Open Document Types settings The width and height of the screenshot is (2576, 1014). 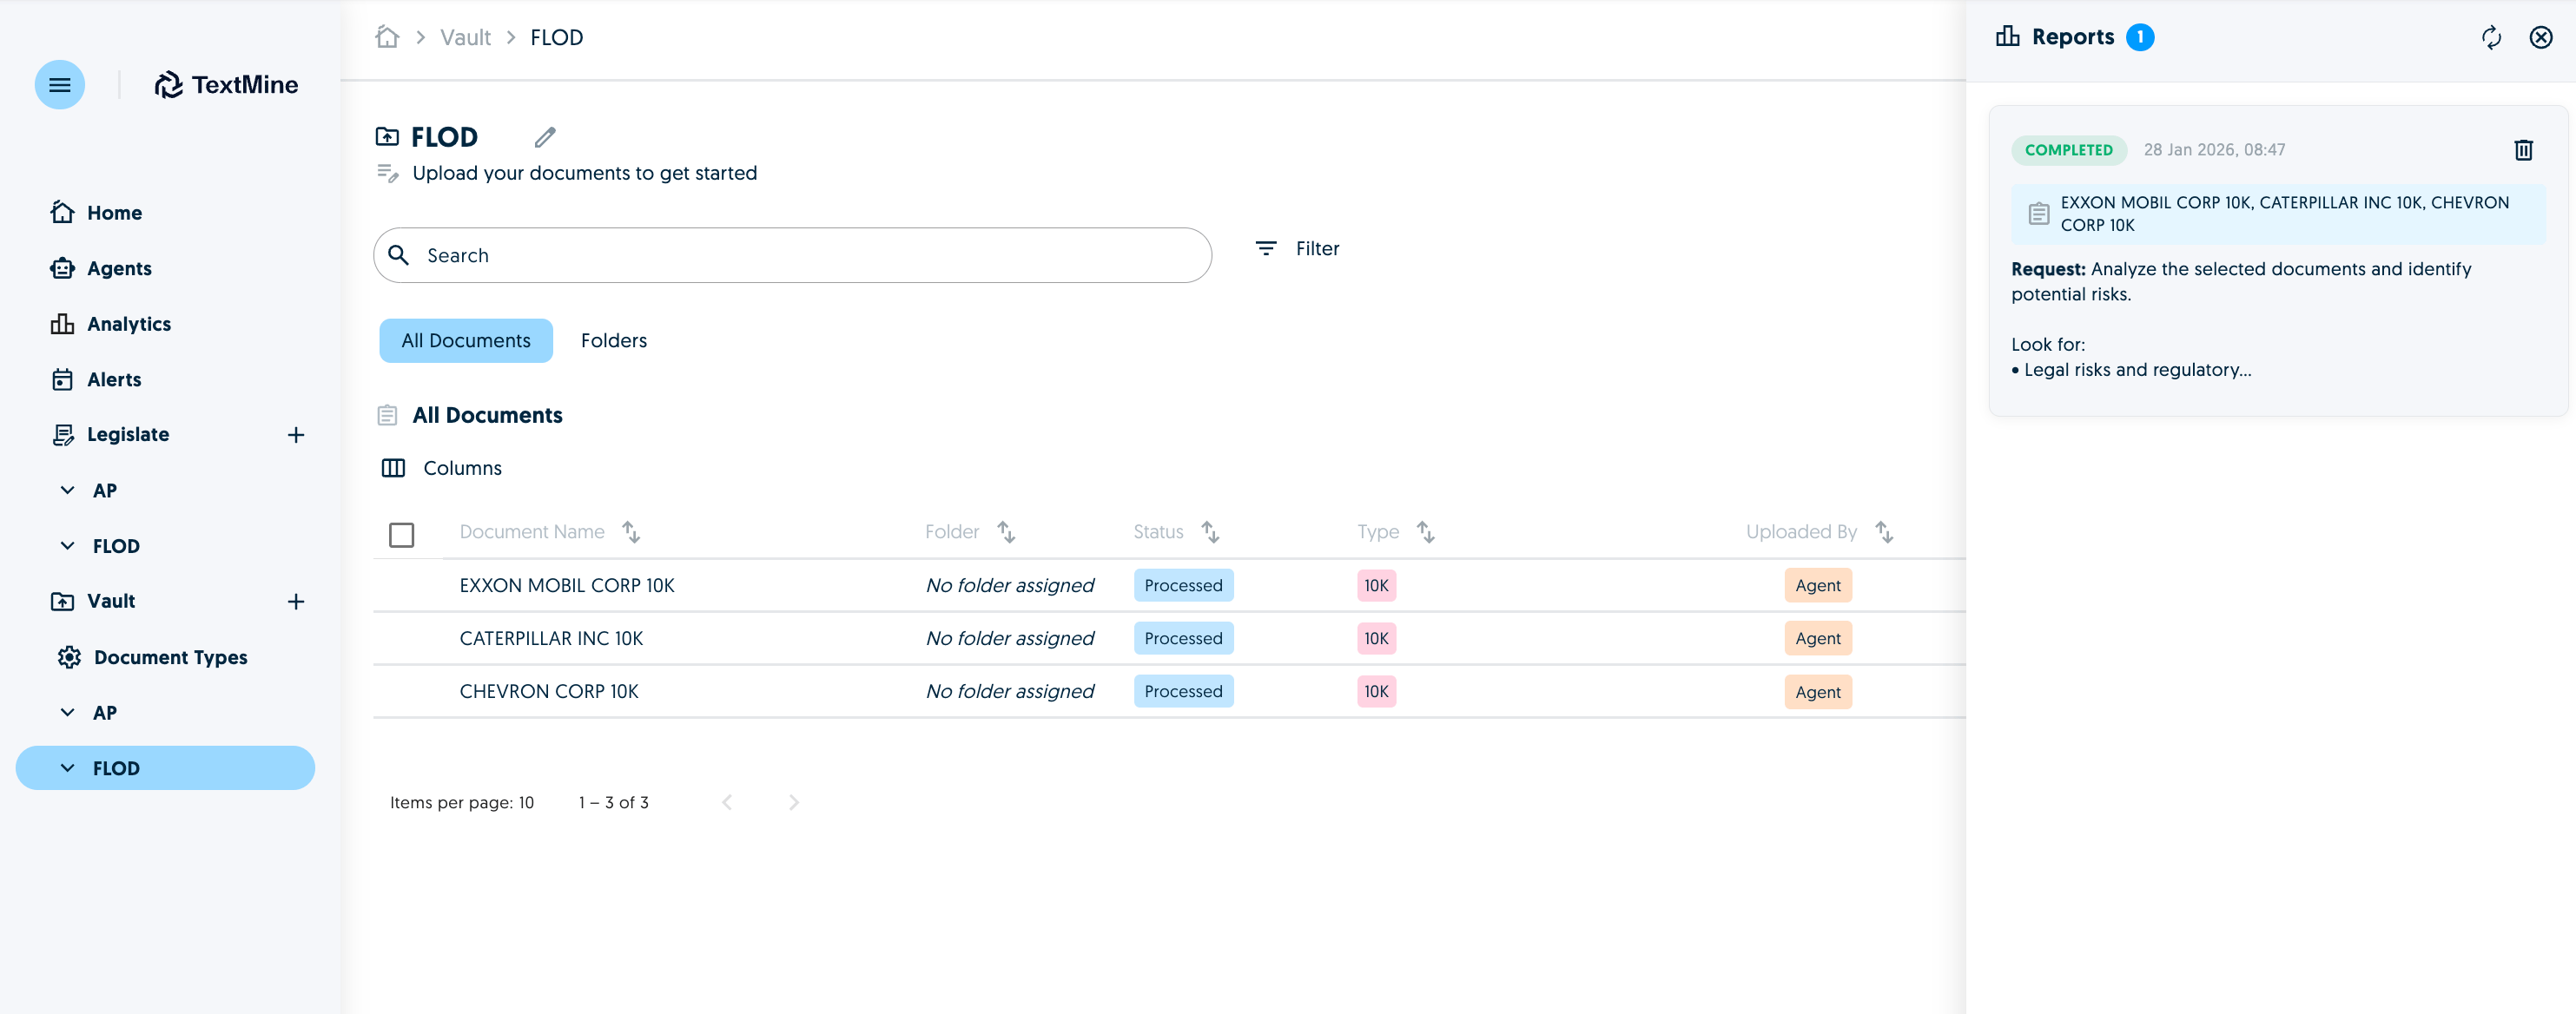pyautogui.click(x=152, y=657)
